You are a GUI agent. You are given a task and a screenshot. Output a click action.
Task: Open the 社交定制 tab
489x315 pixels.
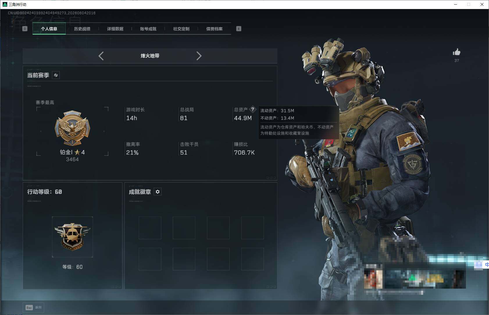click(x=181, y=29)
